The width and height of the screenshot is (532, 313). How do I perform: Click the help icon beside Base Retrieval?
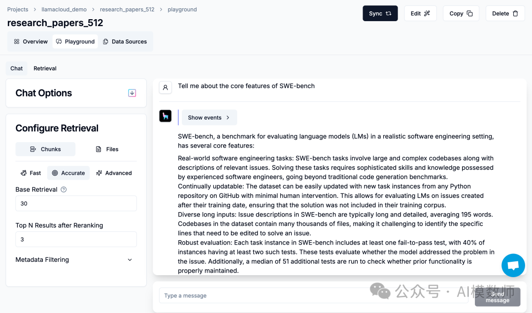64,189
